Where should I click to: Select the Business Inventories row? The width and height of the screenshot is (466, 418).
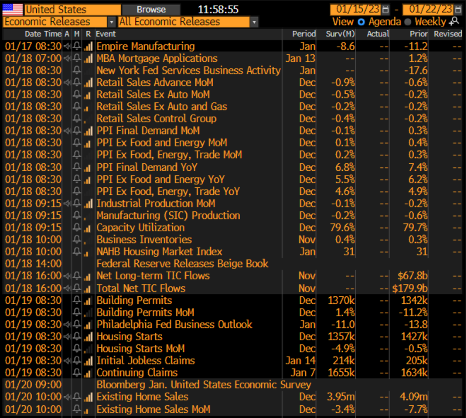pyautogui.click(x=233, y=240)
